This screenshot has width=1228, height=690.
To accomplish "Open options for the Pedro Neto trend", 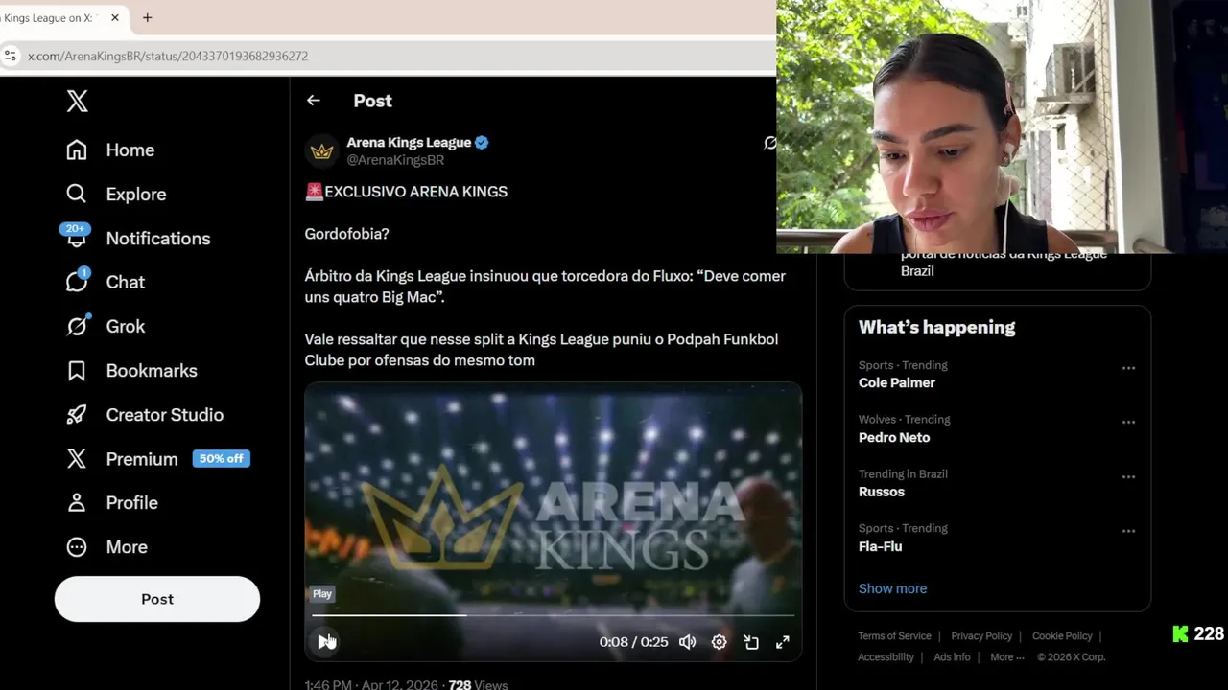I will click(x=1128, y=422).
